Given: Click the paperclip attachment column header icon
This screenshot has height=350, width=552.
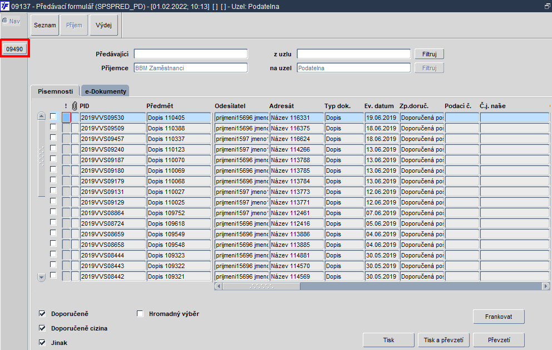Looking at the screenshot, I should pos(75,106).
